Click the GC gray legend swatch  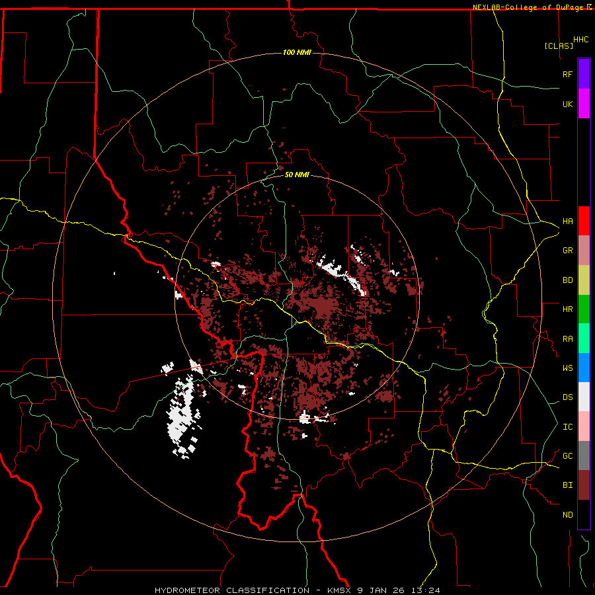(584, 456)
